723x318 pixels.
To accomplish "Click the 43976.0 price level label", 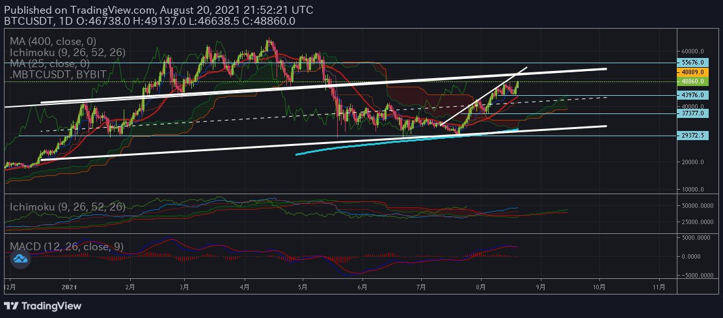I will tap(692, 95).
